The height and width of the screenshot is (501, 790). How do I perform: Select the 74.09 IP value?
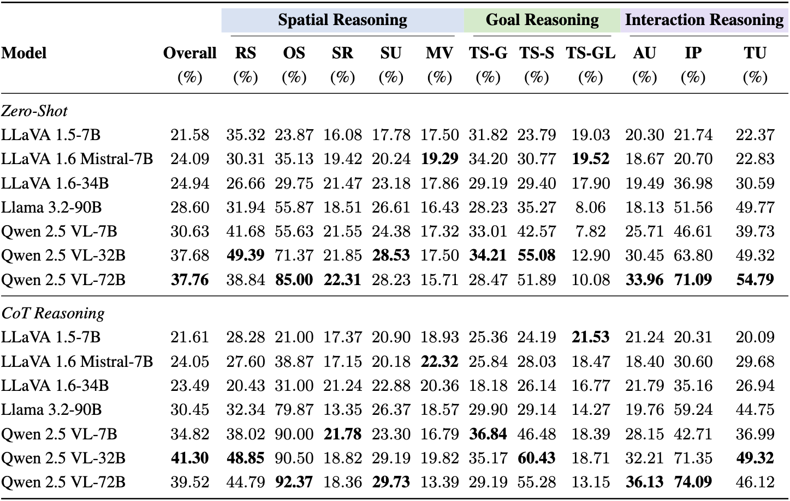click(693, 482)
